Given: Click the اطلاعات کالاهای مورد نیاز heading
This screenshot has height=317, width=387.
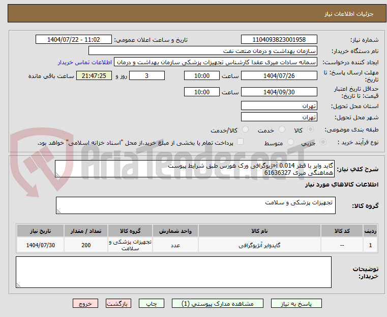Looking at the screenshot, I should click(342, 184).
